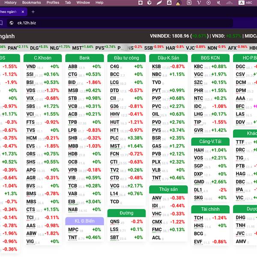Open a new browser tab with plus button

click(x=33, y=12)
